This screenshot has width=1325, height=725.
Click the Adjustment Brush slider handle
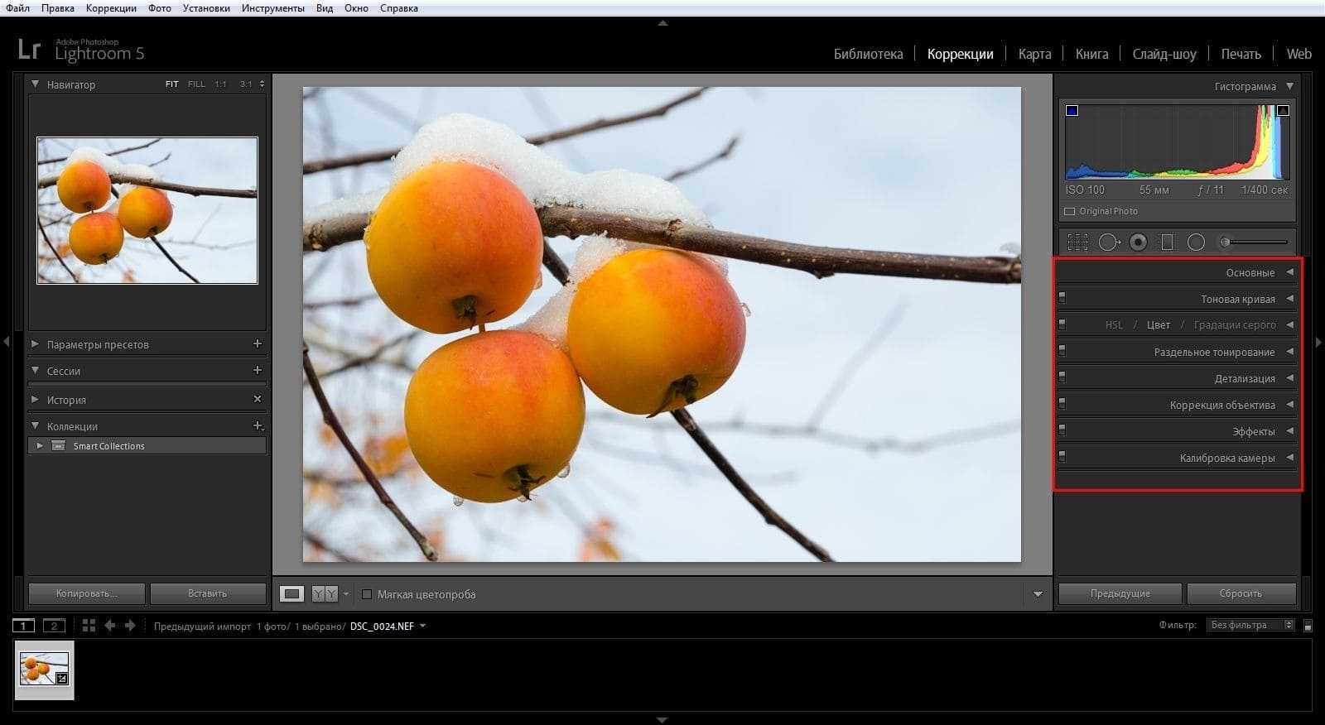[x=1225, y=242]
